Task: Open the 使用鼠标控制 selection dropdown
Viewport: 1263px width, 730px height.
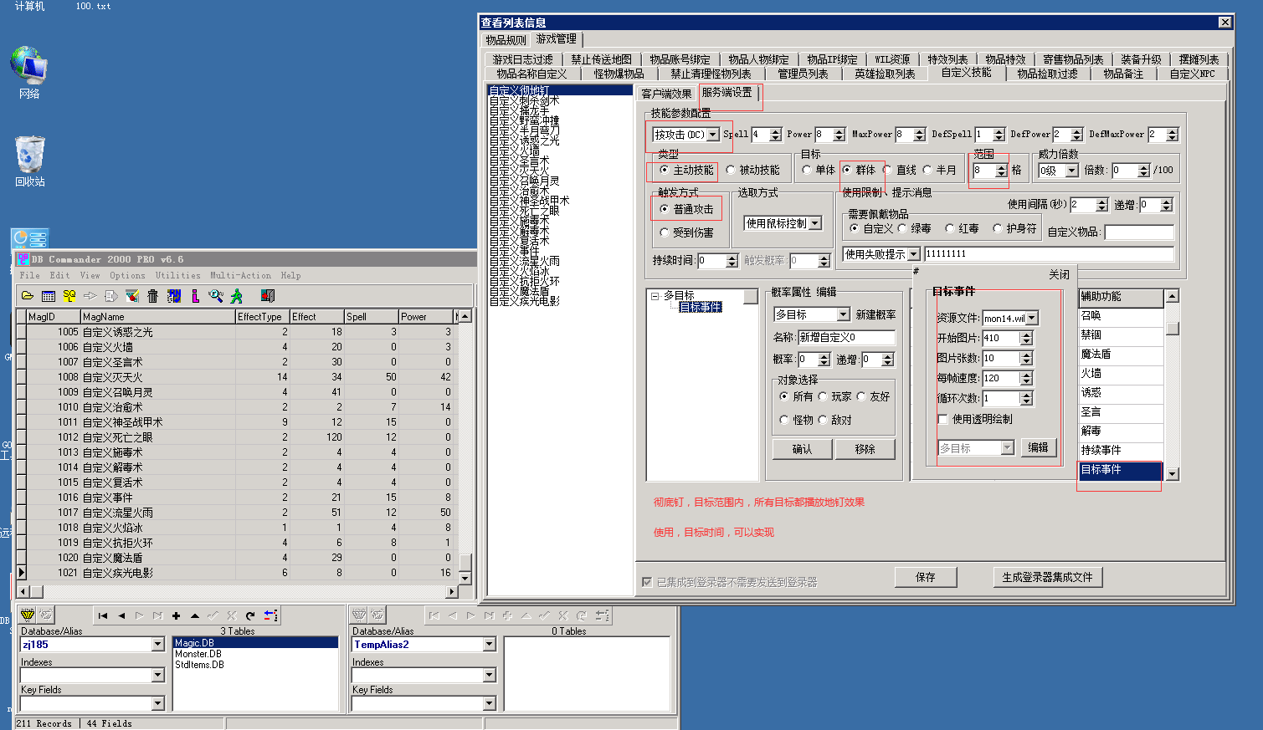Action: (x=814, y=223)
